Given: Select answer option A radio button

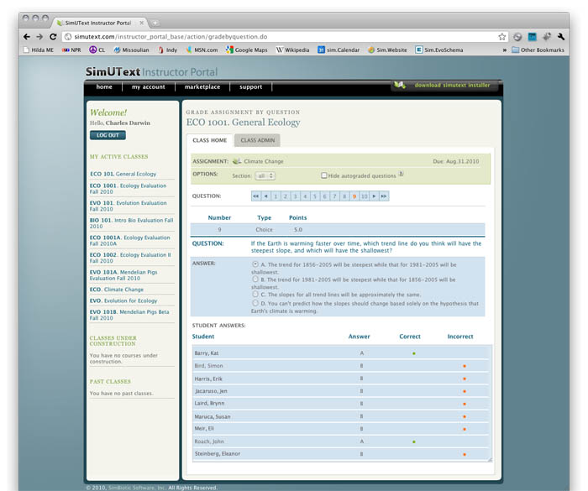Looking at the screenshot, I should coord(255,264).
